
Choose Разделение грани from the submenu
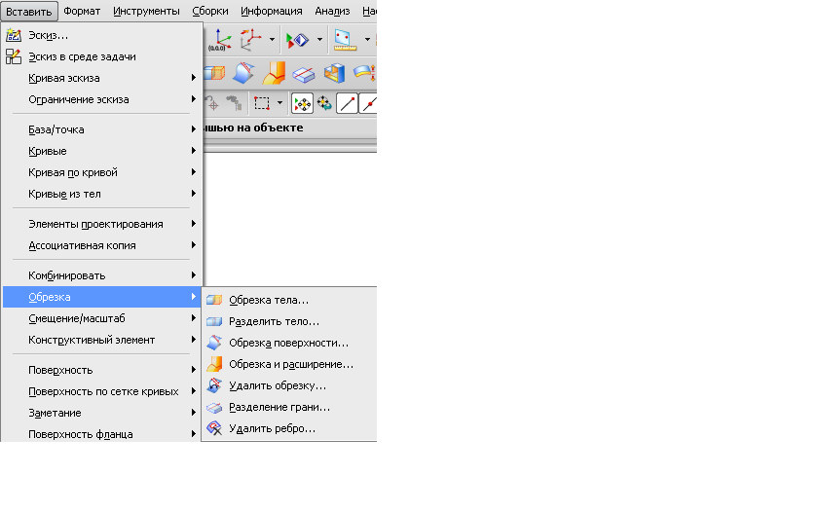[x=289, y=407]
